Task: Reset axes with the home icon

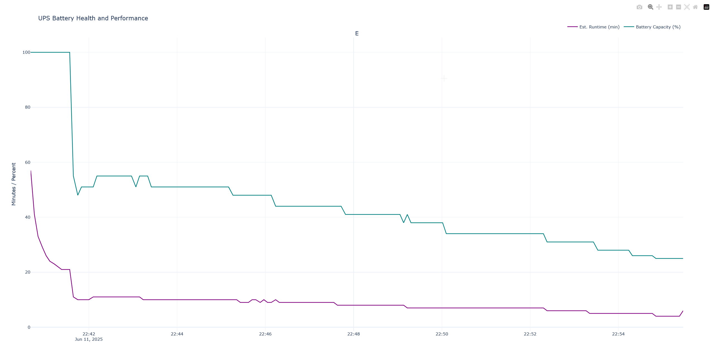Action: coord(695,7)
